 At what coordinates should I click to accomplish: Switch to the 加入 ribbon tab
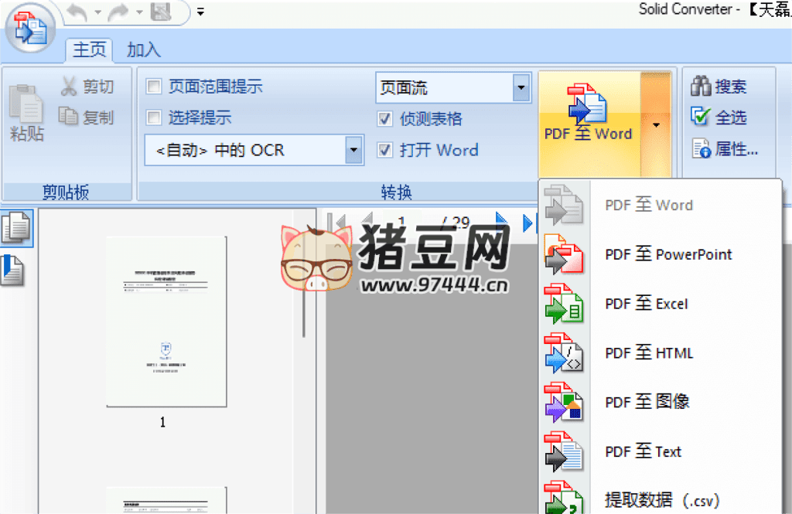[143, 50]
